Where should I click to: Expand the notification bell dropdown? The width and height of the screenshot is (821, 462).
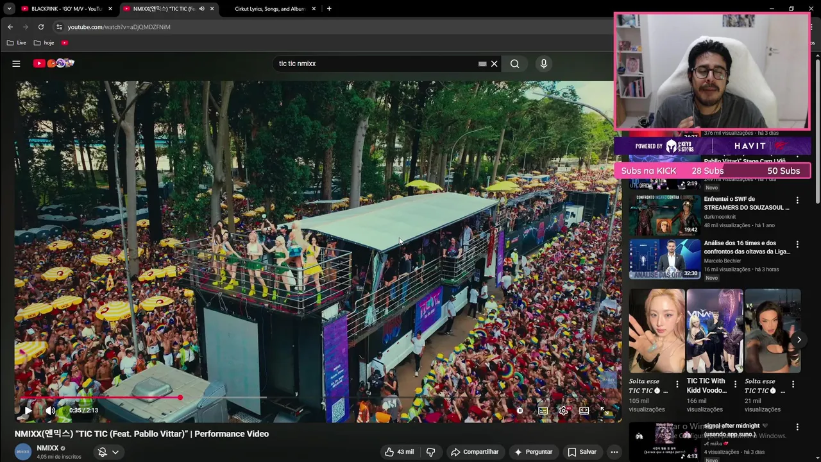(x=108, y=452)
